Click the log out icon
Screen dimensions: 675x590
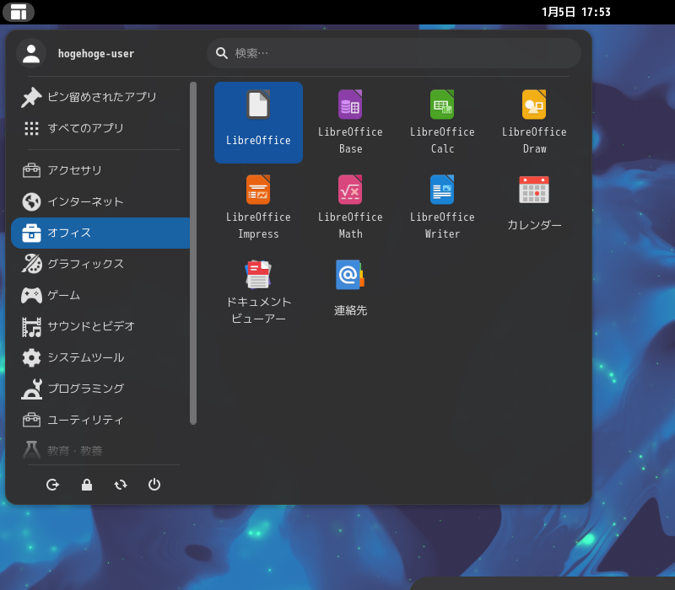tap(52, 485)
